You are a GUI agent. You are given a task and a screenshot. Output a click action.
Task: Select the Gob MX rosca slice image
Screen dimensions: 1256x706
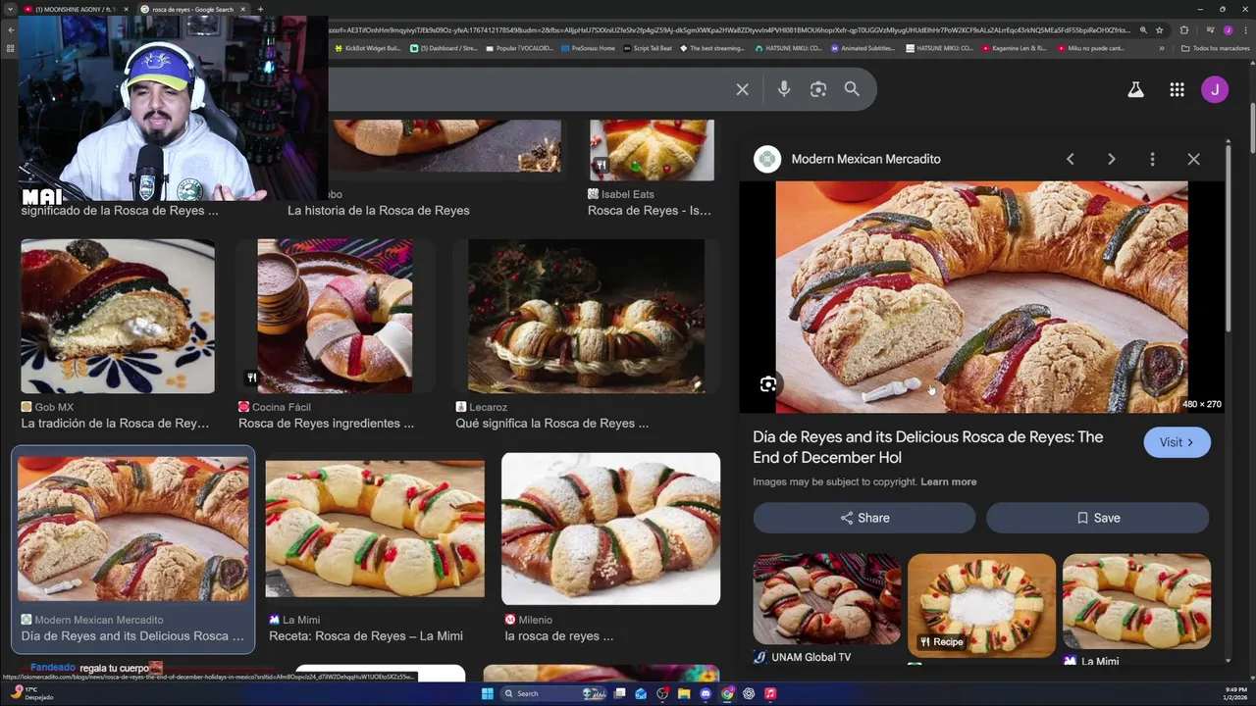click(118, 317)
